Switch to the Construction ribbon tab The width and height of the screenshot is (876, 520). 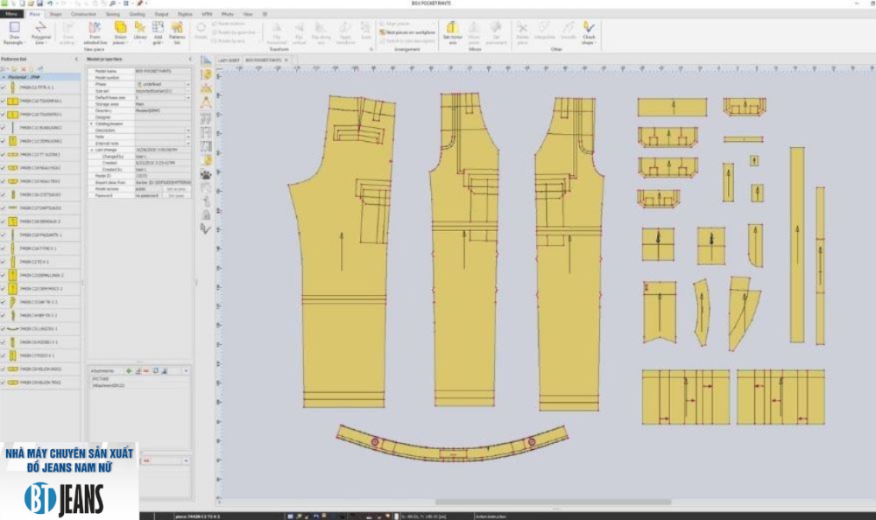(x=83, y=15)
